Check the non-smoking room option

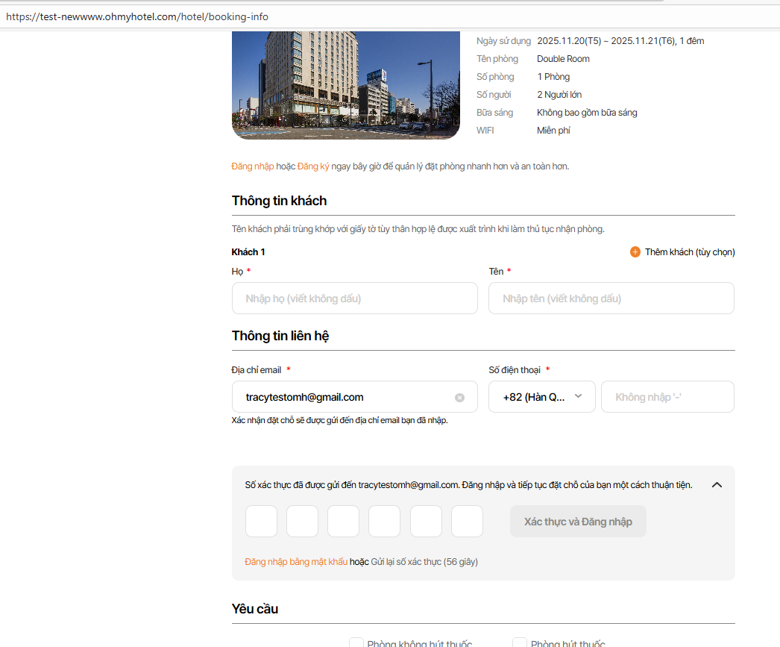click(x=356, y=643)
